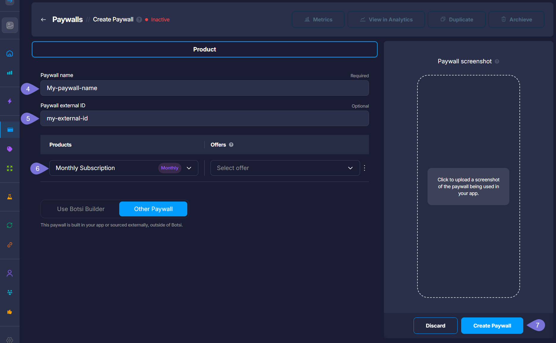Select the Product tab

pos(205,49)
